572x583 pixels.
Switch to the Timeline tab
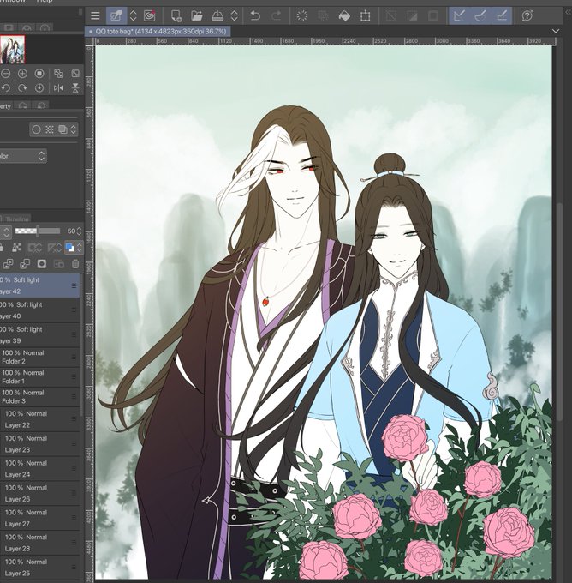[x=17, y=219]
